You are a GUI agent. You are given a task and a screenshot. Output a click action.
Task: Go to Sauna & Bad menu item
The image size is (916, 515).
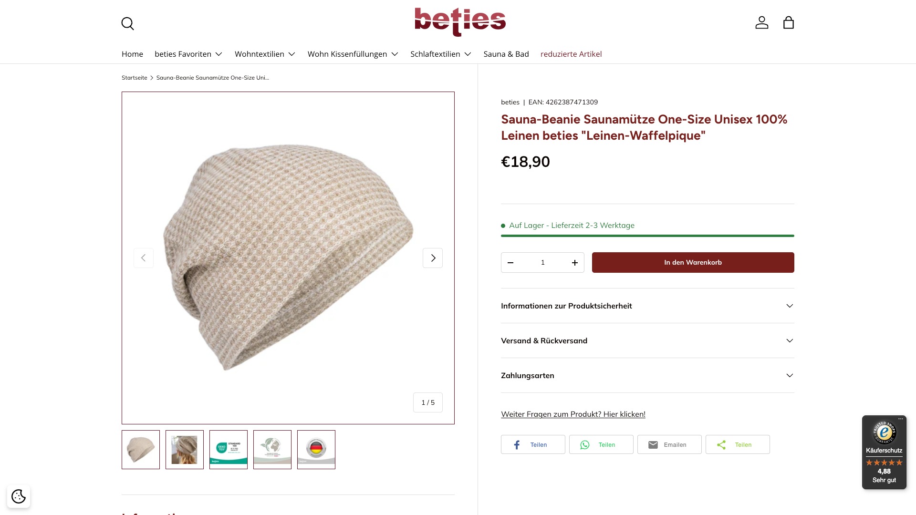coord(506,54)
